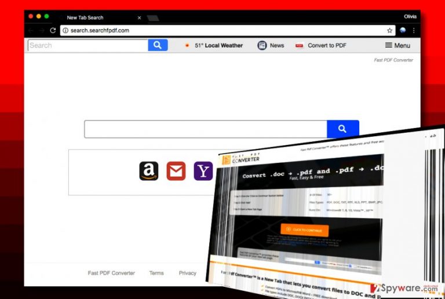Focus the large center search box
Image resolution: width=445 pixels, height=299 pixels.
[x=206, y=129]
